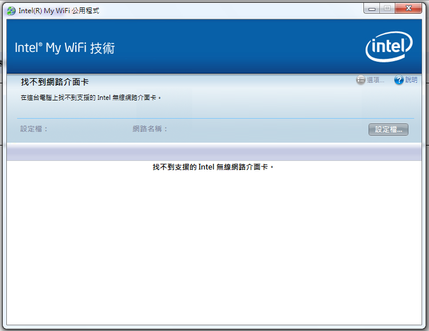
Task: Click the Intel My WiFi 技術 banner title
Action: 65,48
